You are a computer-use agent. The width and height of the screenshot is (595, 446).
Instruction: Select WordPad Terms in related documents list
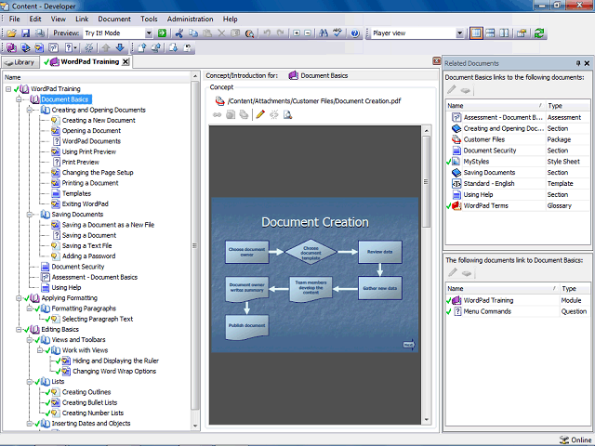pyautogui.click(x=488, y=205)
